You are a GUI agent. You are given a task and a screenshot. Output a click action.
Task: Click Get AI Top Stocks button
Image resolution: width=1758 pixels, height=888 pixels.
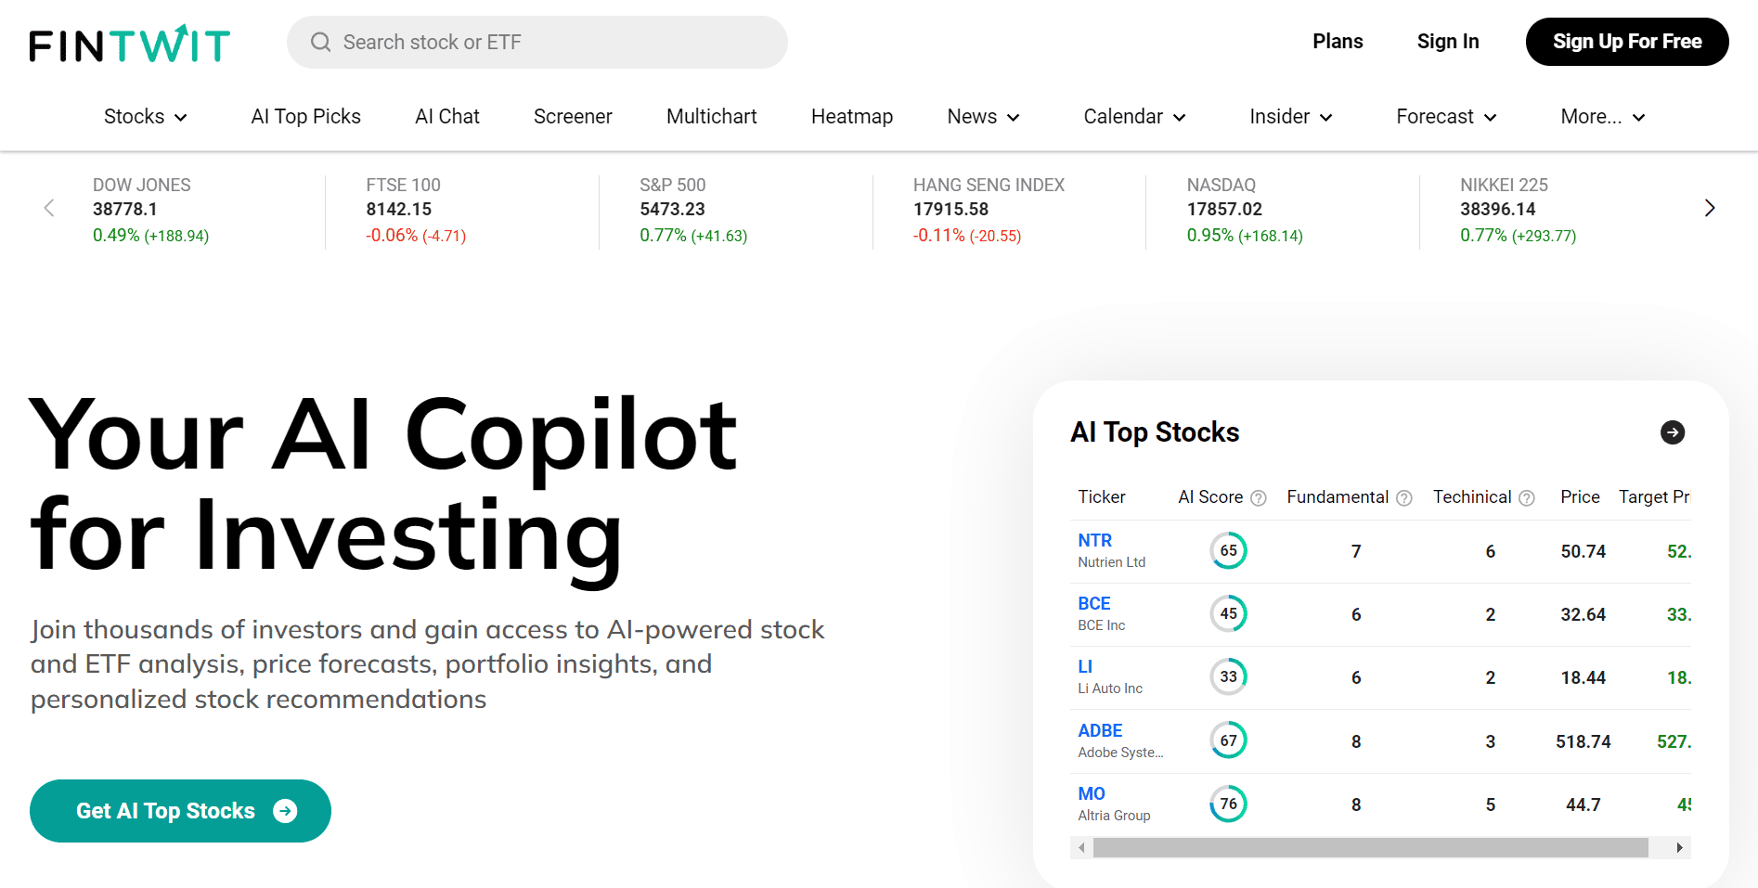click(180, 811)
